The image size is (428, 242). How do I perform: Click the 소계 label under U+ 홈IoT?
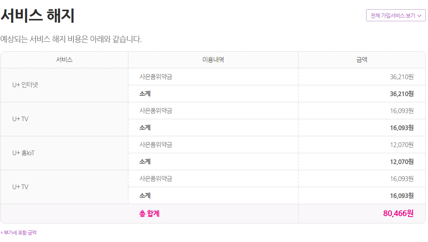tap(145, 162)
